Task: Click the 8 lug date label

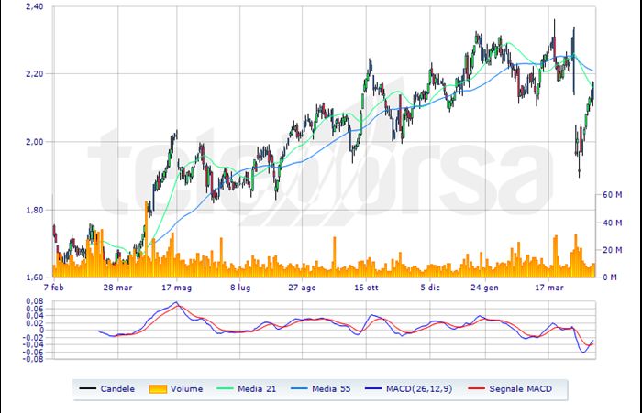Action: click(x=240, y=287)
